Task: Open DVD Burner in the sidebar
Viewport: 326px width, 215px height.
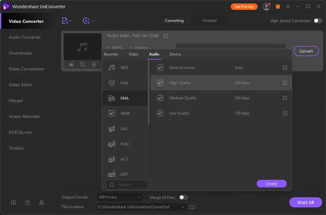Action: tap(21, 132)
